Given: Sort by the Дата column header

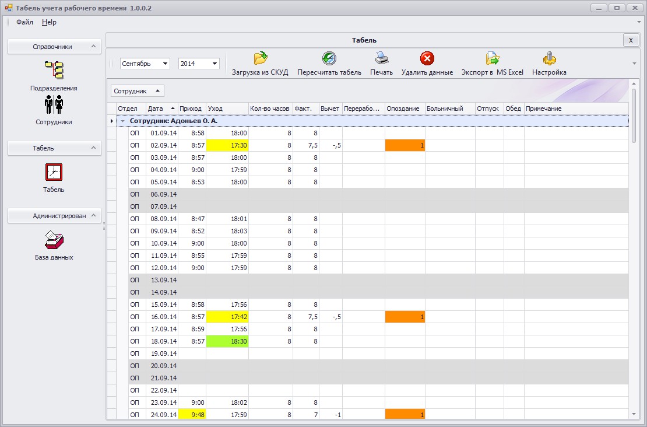Looking at the screenshot, I should pos(162,108).
